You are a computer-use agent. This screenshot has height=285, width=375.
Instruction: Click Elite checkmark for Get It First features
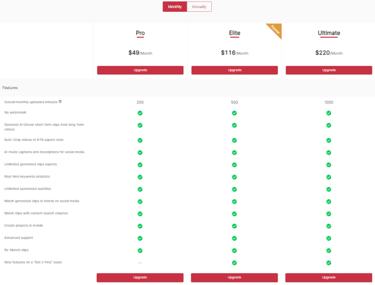[x=234, y=263]
